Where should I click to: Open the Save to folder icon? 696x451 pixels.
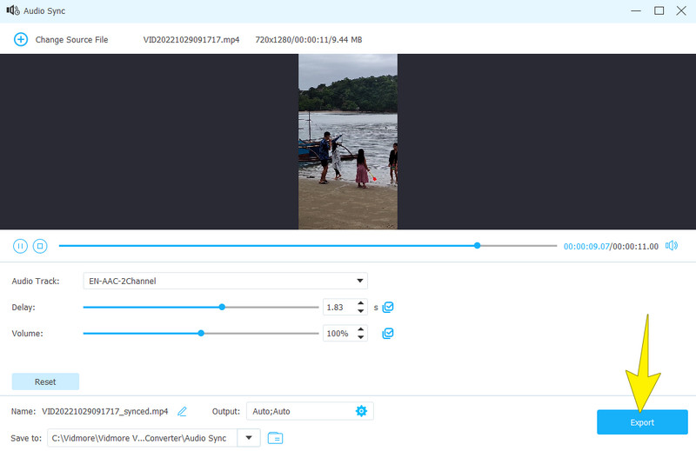[x=275, y=438]
